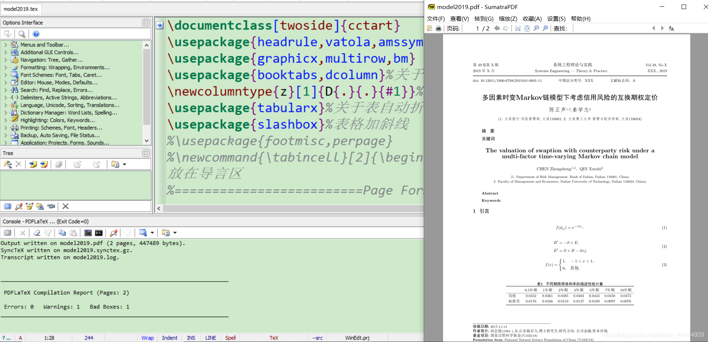Click the yellow note with red arrow icon in Tree toolbar
Screen dimensions: 708x342
tap(44, 164)
